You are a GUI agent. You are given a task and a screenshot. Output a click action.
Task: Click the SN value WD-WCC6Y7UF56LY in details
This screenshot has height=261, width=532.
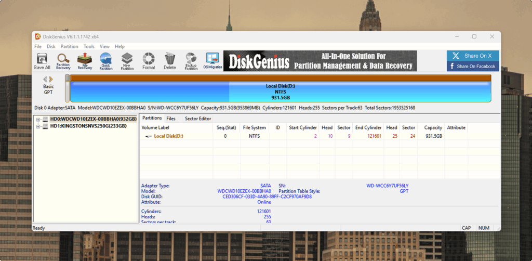388,186
